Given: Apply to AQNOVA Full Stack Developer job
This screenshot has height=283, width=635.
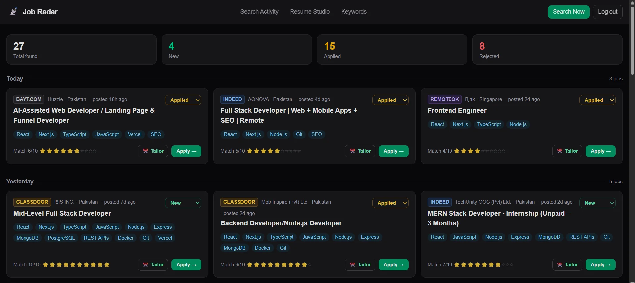Looking at the screenshot, I should point(394,151).
